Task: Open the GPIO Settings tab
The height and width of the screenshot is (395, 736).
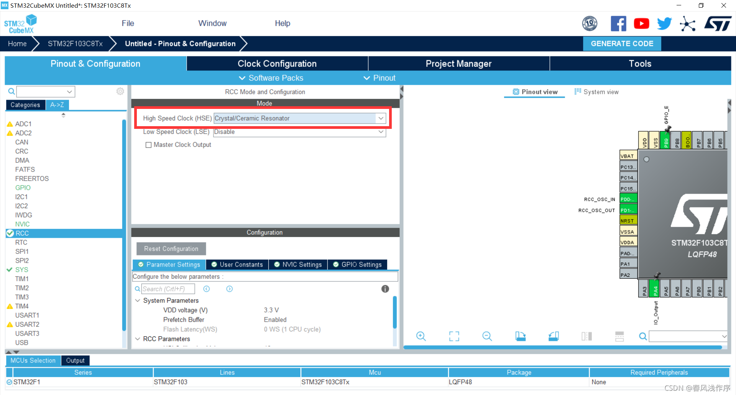Action: [357, 265]
